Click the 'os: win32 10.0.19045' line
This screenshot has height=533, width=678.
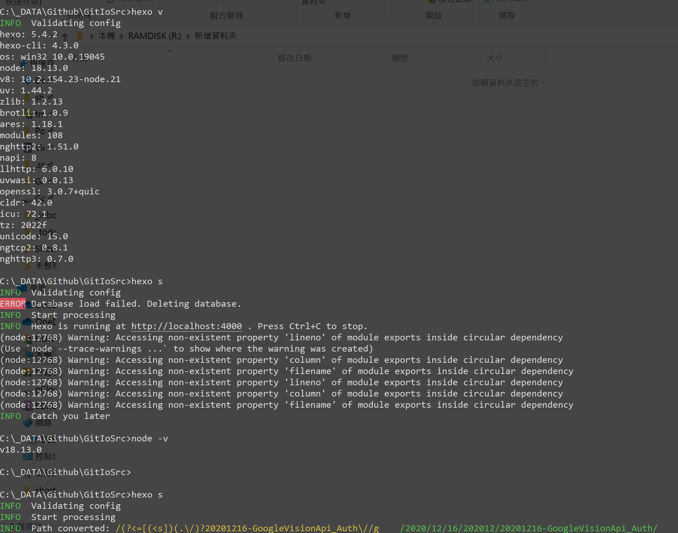52,57
